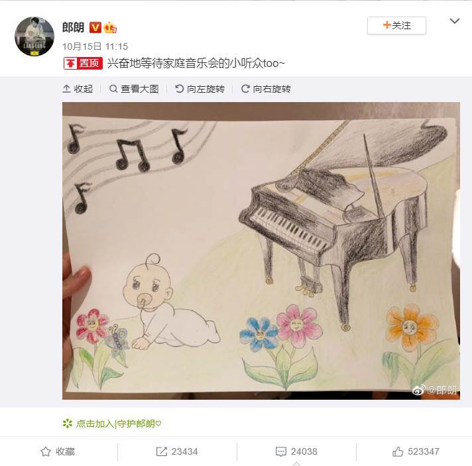The height and width of the screenshot is (466, 472).
Task: Click the red 置顶 pinned tag
Action: point(83,63)
